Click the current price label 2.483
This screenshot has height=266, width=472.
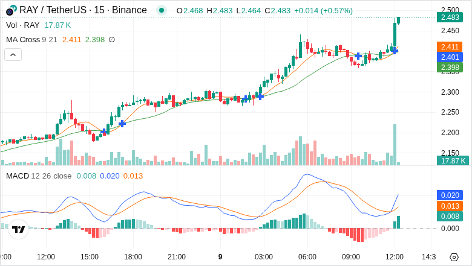tap(450, 17)
